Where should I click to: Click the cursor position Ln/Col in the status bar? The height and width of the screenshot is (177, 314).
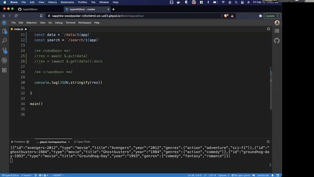coord(195,175)
